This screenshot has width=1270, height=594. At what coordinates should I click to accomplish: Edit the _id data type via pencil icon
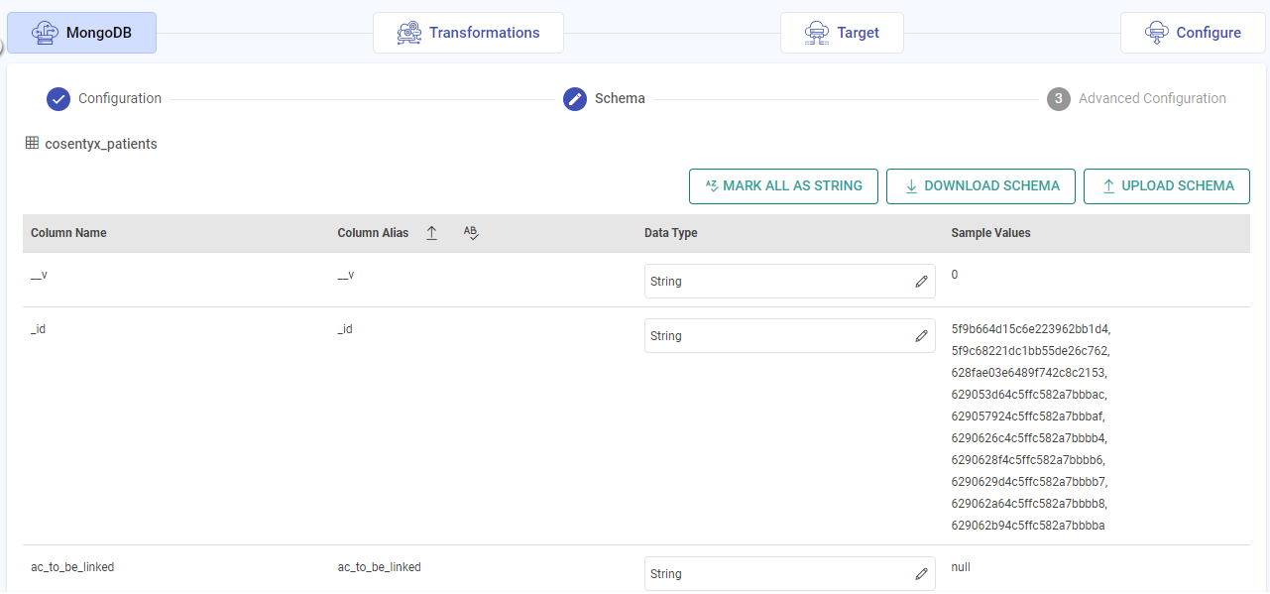tap(921, 336)
